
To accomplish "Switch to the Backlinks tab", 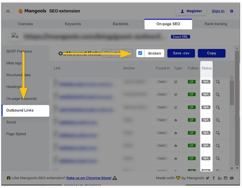I will pyautogui.click(x=120, y=24).
